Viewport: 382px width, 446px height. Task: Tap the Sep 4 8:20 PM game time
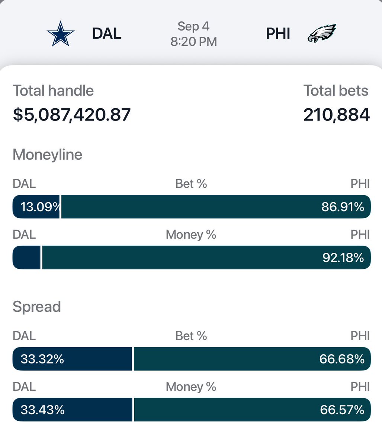coord(193,34)
